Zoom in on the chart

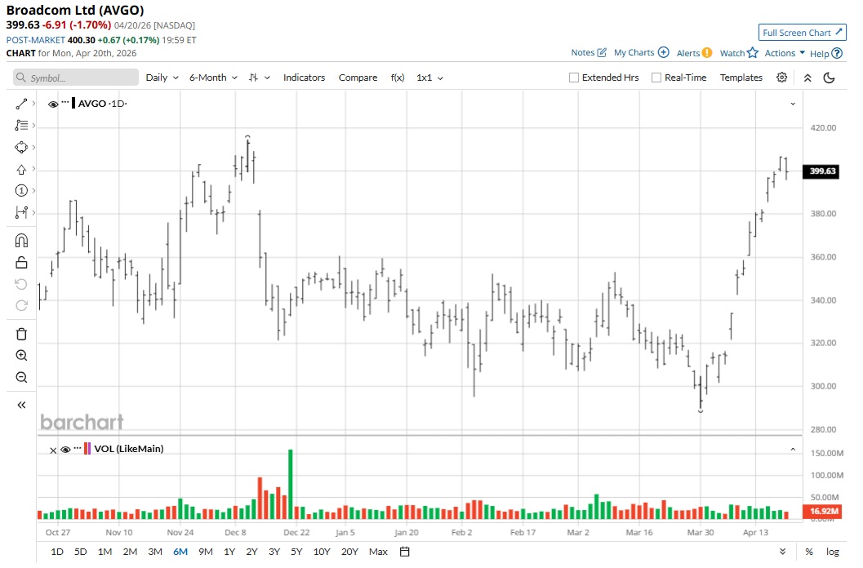[21, 356]
